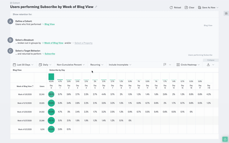Screen dimensions: 229x143
Task: Sort by Week of Blog View column header
Action: click(25, 86)
